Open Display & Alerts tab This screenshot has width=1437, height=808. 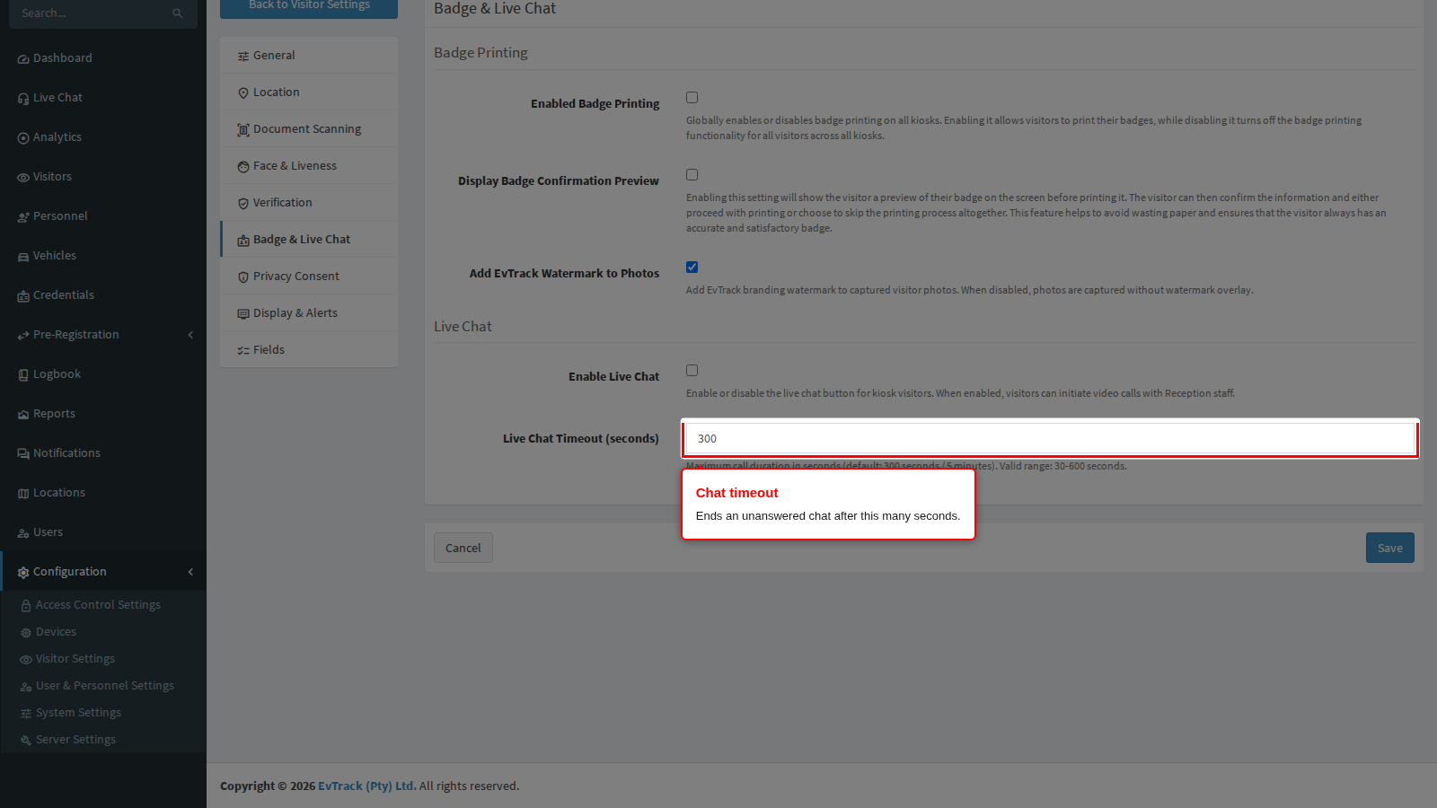(x=310, y=312)
